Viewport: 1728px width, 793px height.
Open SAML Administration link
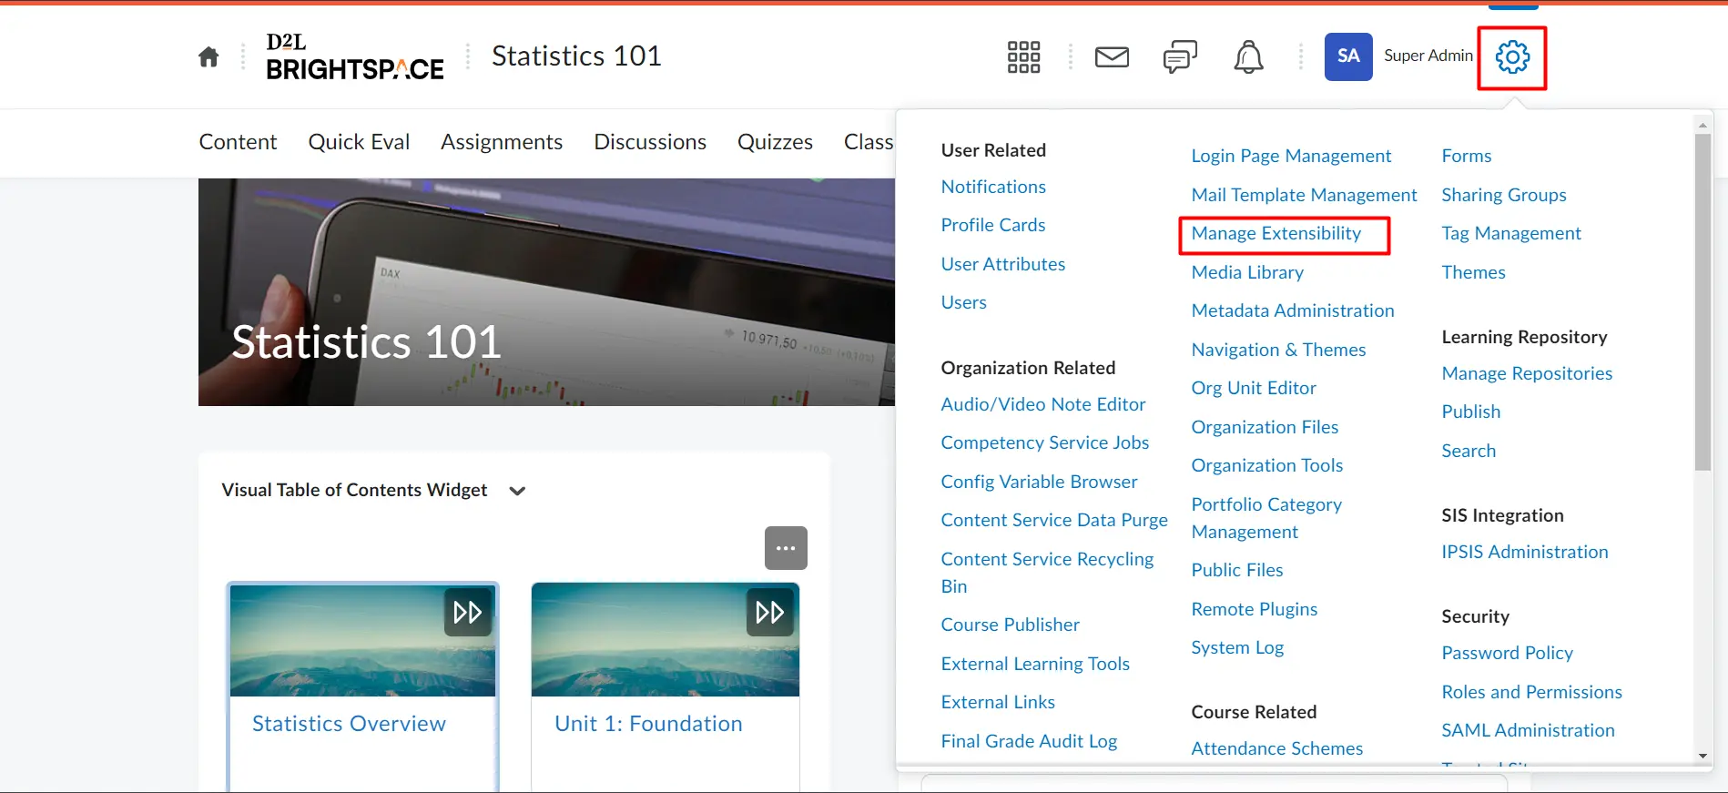coord(1528,730)
